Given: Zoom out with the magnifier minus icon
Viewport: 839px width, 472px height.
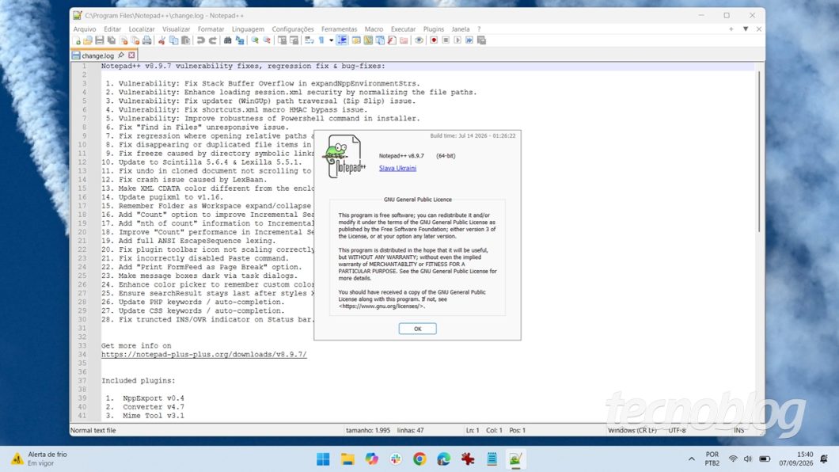Looking at the screenshot, I should coord(268,40).
